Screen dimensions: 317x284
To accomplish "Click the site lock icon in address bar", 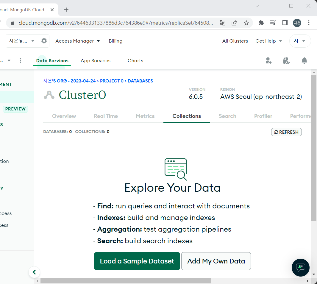I will click(13, 23).
